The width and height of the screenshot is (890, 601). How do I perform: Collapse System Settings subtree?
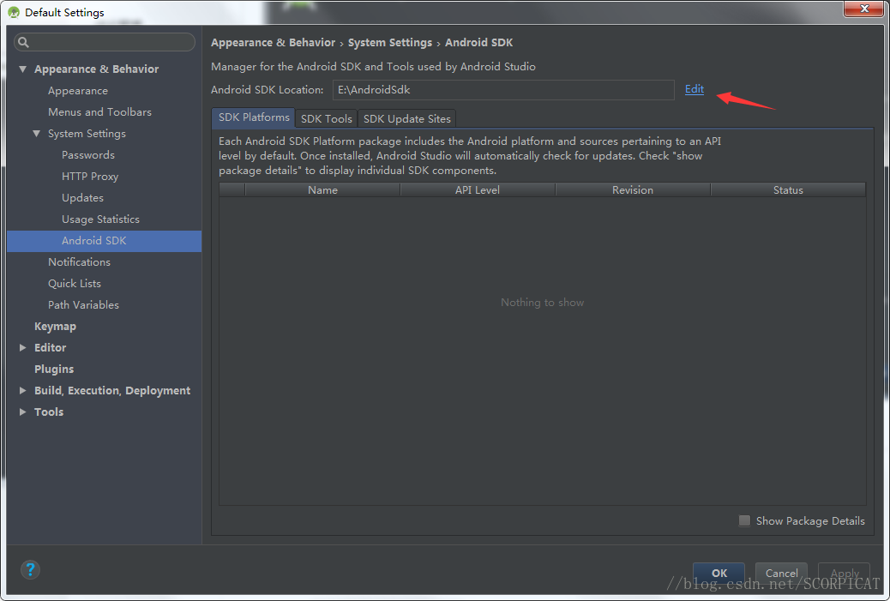36,134
